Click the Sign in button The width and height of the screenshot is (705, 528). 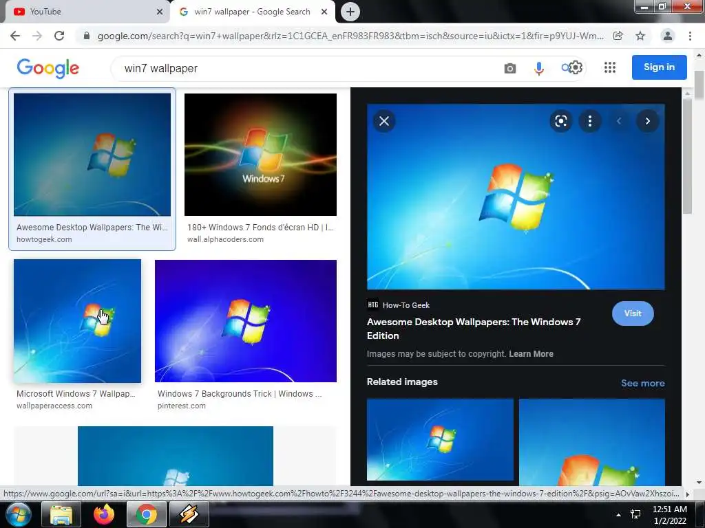click(659, 67)
